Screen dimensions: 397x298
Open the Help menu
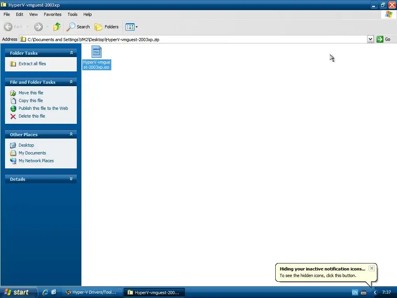coord(87,14)
